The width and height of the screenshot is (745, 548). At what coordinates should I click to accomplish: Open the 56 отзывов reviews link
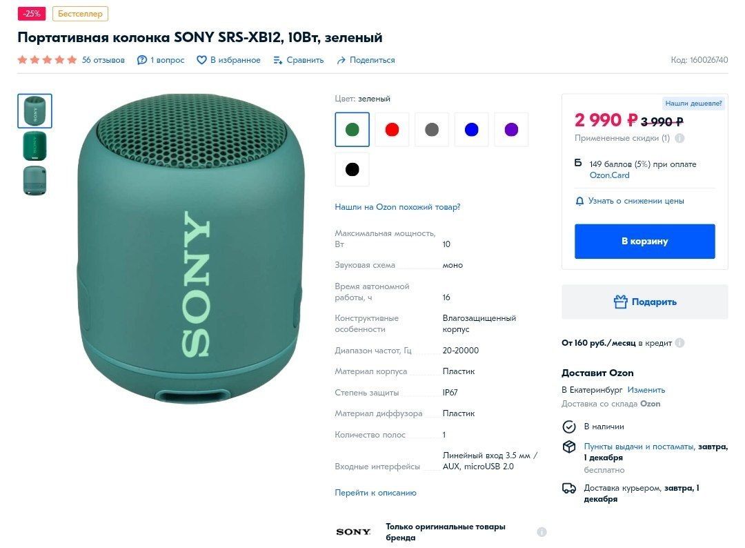coord(103,60)
